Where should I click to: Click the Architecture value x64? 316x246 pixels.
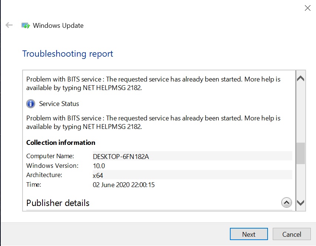[x=98, y=175]
